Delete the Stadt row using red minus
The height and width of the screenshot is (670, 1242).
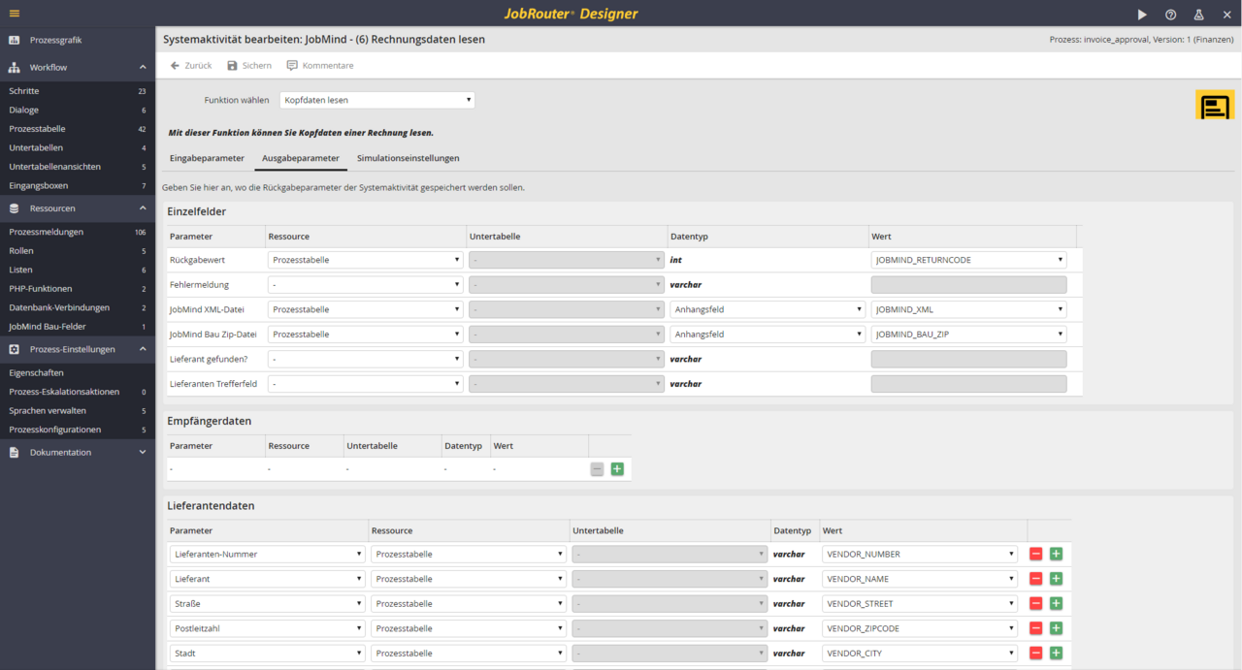pos(1035,654)
